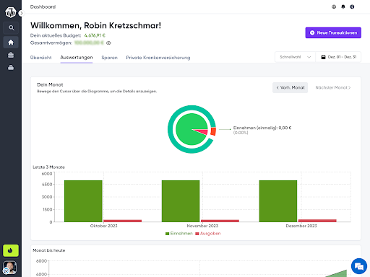Screen dimensions: 370x277
Task: Toggle Einnahmen series in chart legend
Action: [179, 234]
